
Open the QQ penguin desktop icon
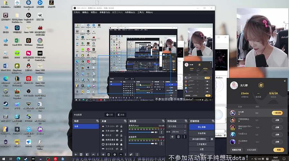(28, 67)
